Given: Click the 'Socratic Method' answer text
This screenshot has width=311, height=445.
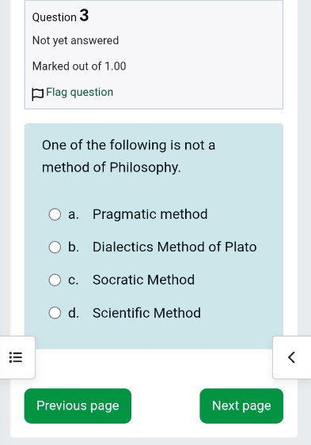Looking at the screenshot, I should pos(143,280).
